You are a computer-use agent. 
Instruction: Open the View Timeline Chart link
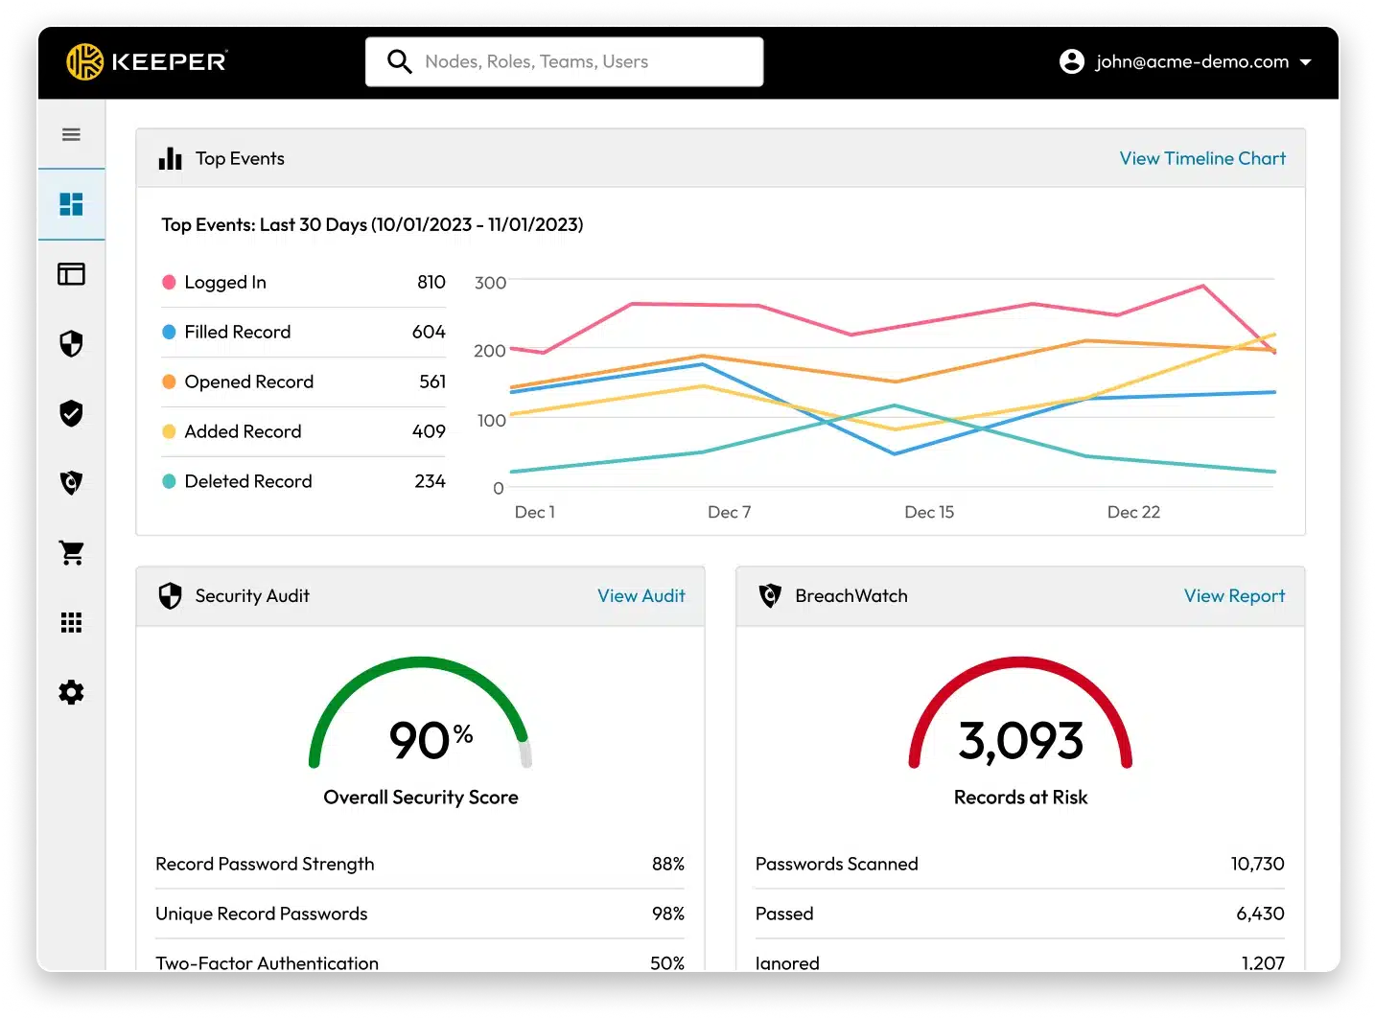pyautogui.click(x=1201, y=158)
